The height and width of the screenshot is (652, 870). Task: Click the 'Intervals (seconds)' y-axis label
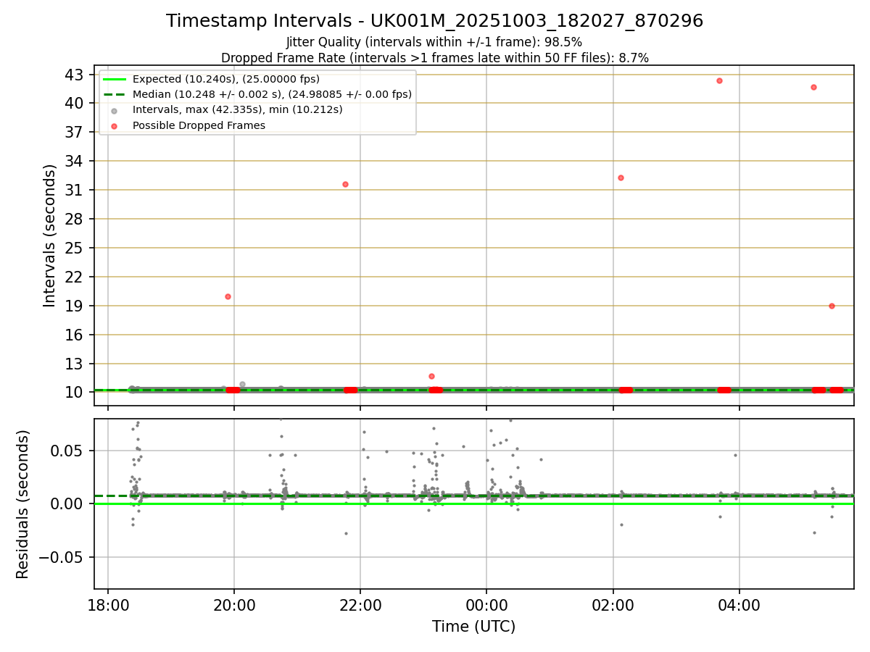click(49, 235)
